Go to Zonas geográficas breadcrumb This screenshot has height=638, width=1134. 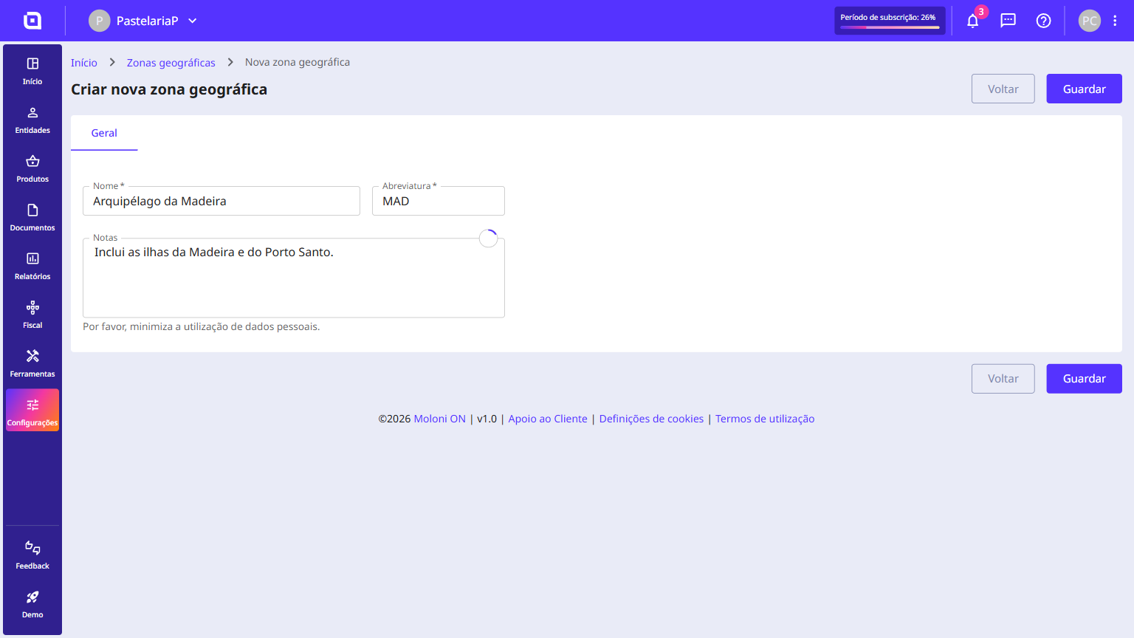[x=171, y=63]
